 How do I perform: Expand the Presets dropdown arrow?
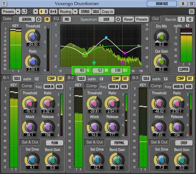click(18, 12)
